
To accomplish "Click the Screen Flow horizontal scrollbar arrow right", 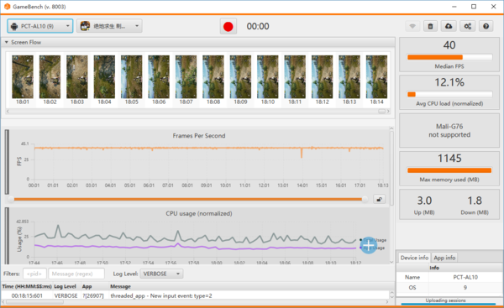I will pos(388,111).
